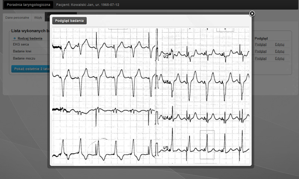Click Edytuj for EKG serca row

(x=280, y=44)
